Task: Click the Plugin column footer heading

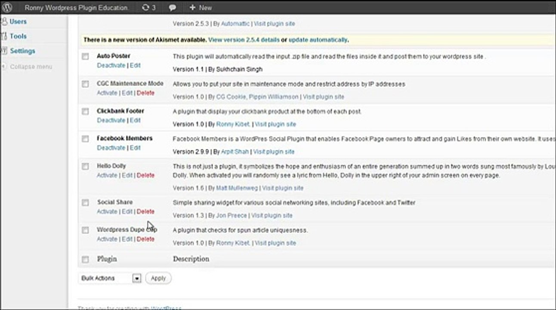Action: click(x=107, y=259)
